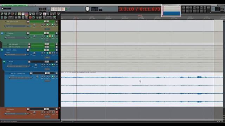The image size is (225, 126).
Task: Click the yellow-green toolbar icon in first row
Action: [20, 14]
